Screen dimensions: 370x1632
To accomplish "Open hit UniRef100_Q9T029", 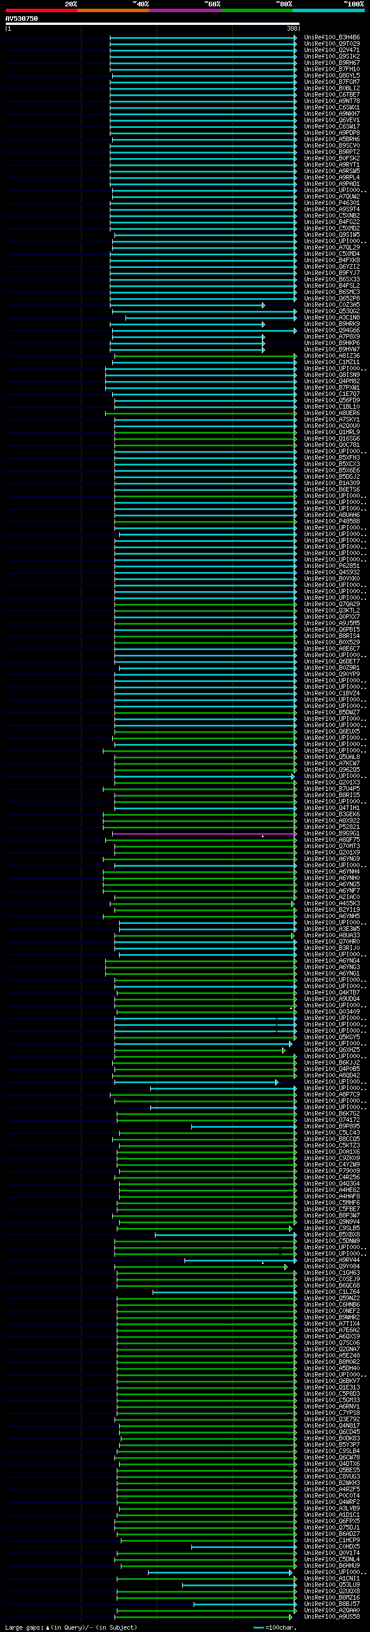I will [332, 44].
